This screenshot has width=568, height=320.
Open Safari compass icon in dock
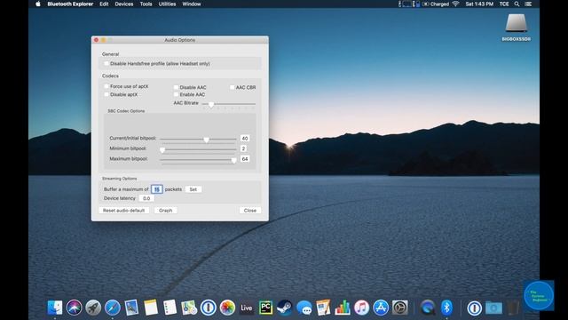pyautogui.click(x=113, y=308)
